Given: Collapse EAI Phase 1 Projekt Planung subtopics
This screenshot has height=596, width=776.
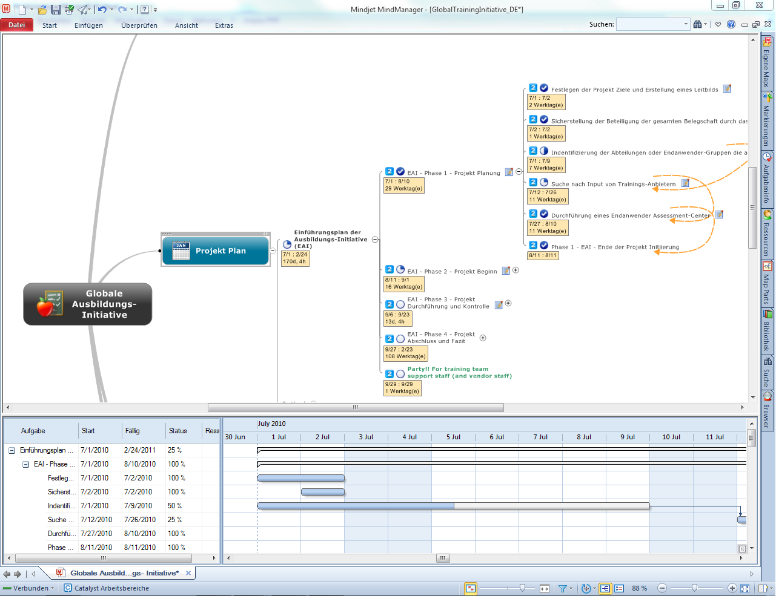Looking at the screenshot, I should pos(519,172).
